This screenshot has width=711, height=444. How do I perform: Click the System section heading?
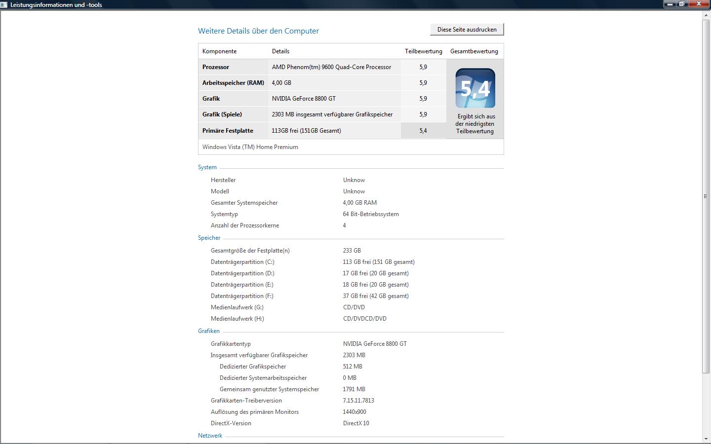[x=207, y=167]
